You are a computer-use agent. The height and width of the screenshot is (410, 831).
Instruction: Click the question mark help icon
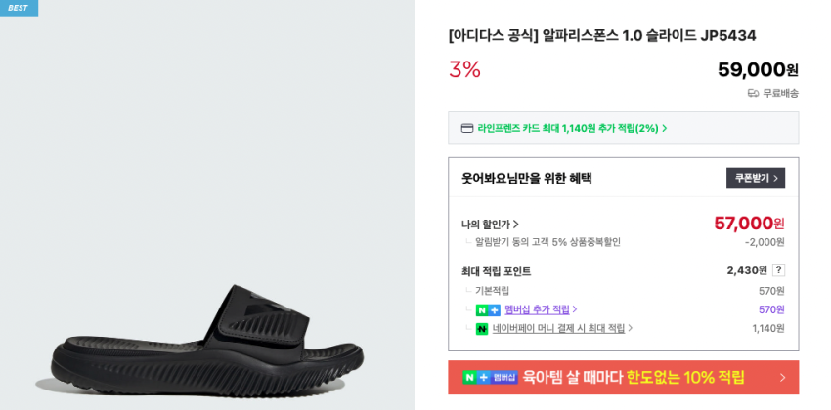(778, 270)
